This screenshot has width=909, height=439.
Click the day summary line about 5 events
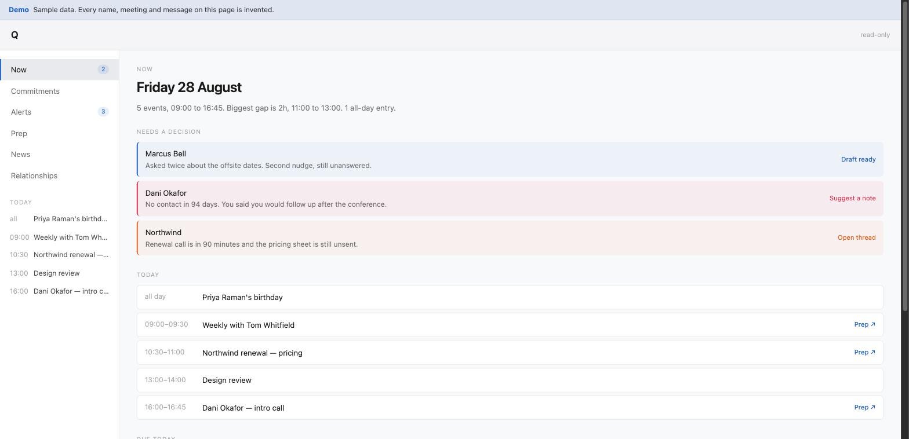[266, 108]
